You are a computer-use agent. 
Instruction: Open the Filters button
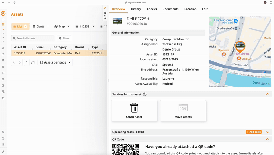coord(64,38)
